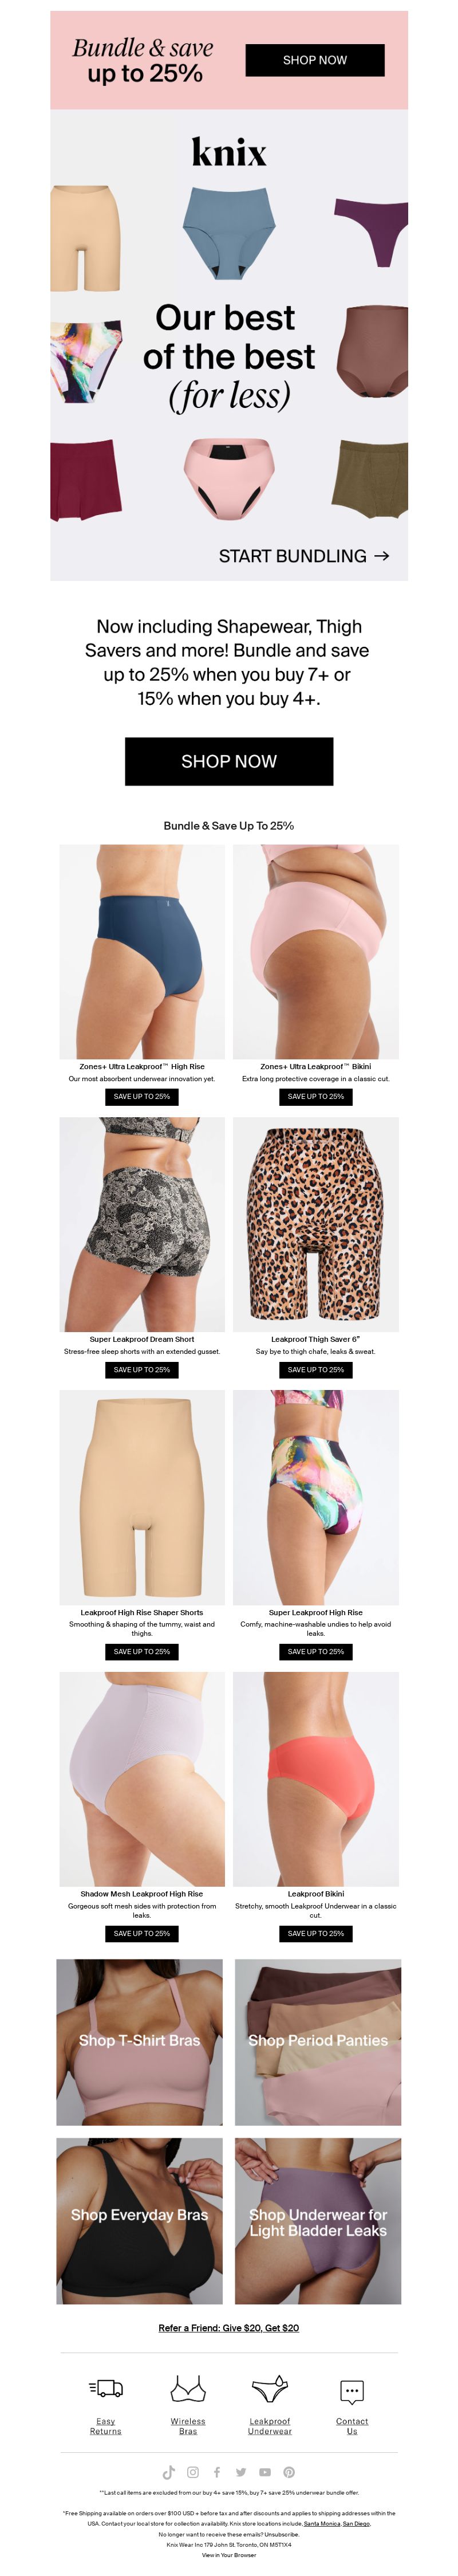Click the Unsubscribe link
Viewport: 458px width, 2576px height.
click(282, 2534)
